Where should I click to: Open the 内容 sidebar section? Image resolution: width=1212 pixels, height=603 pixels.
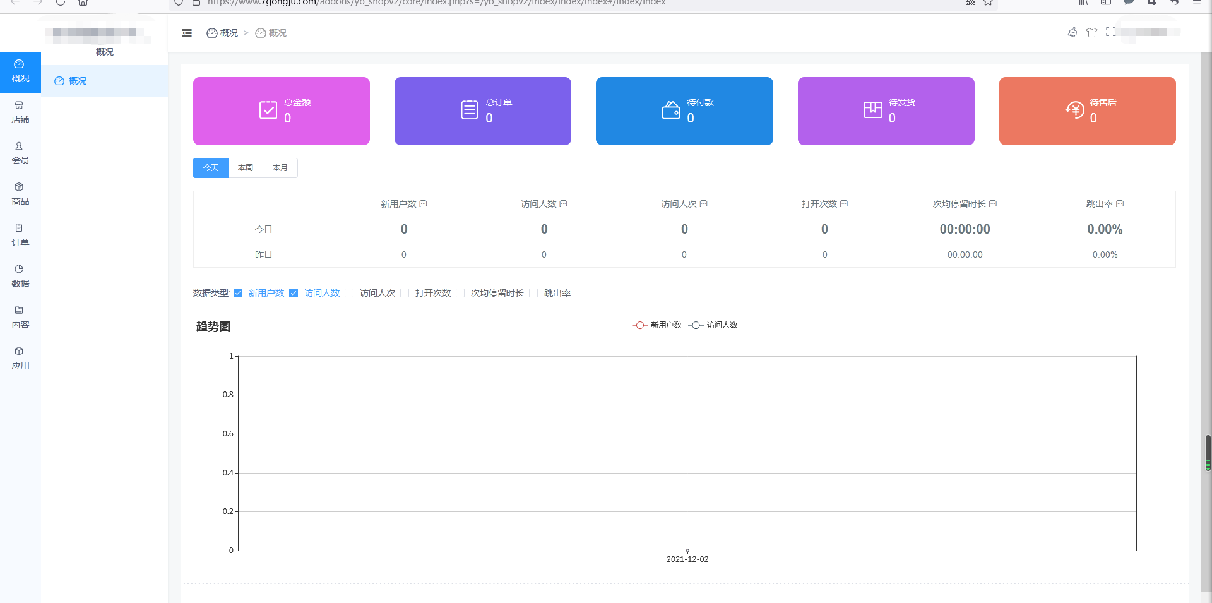click(20, 318)
